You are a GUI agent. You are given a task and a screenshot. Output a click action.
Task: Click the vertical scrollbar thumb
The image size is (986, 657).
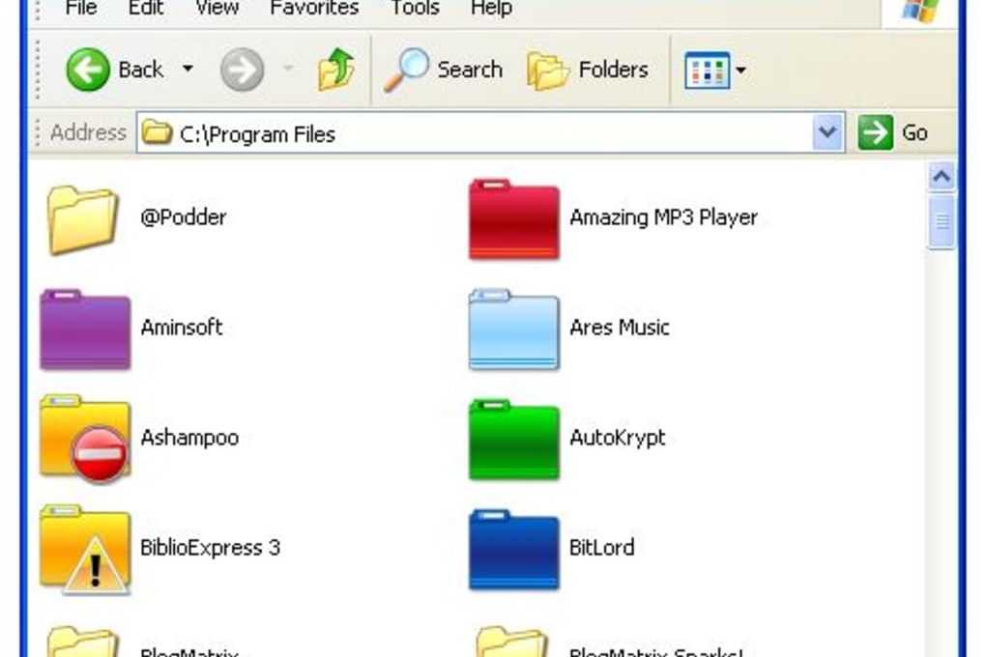(942, 221)
